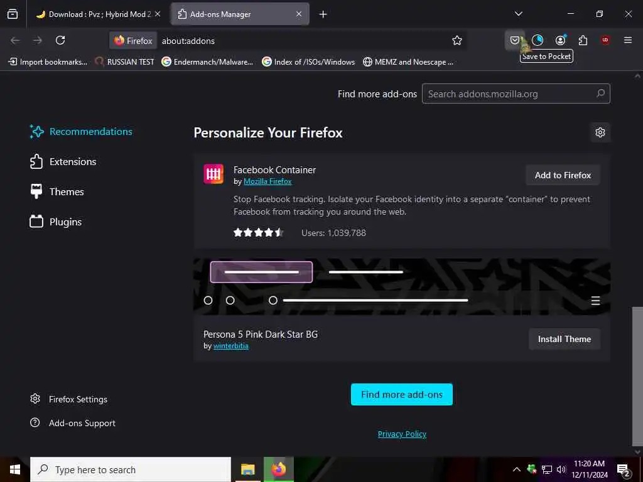Open Endermanch/Malware bookmark
Image resolution: width=643 pixels, height=482 pixels.
tap(207, 62)
